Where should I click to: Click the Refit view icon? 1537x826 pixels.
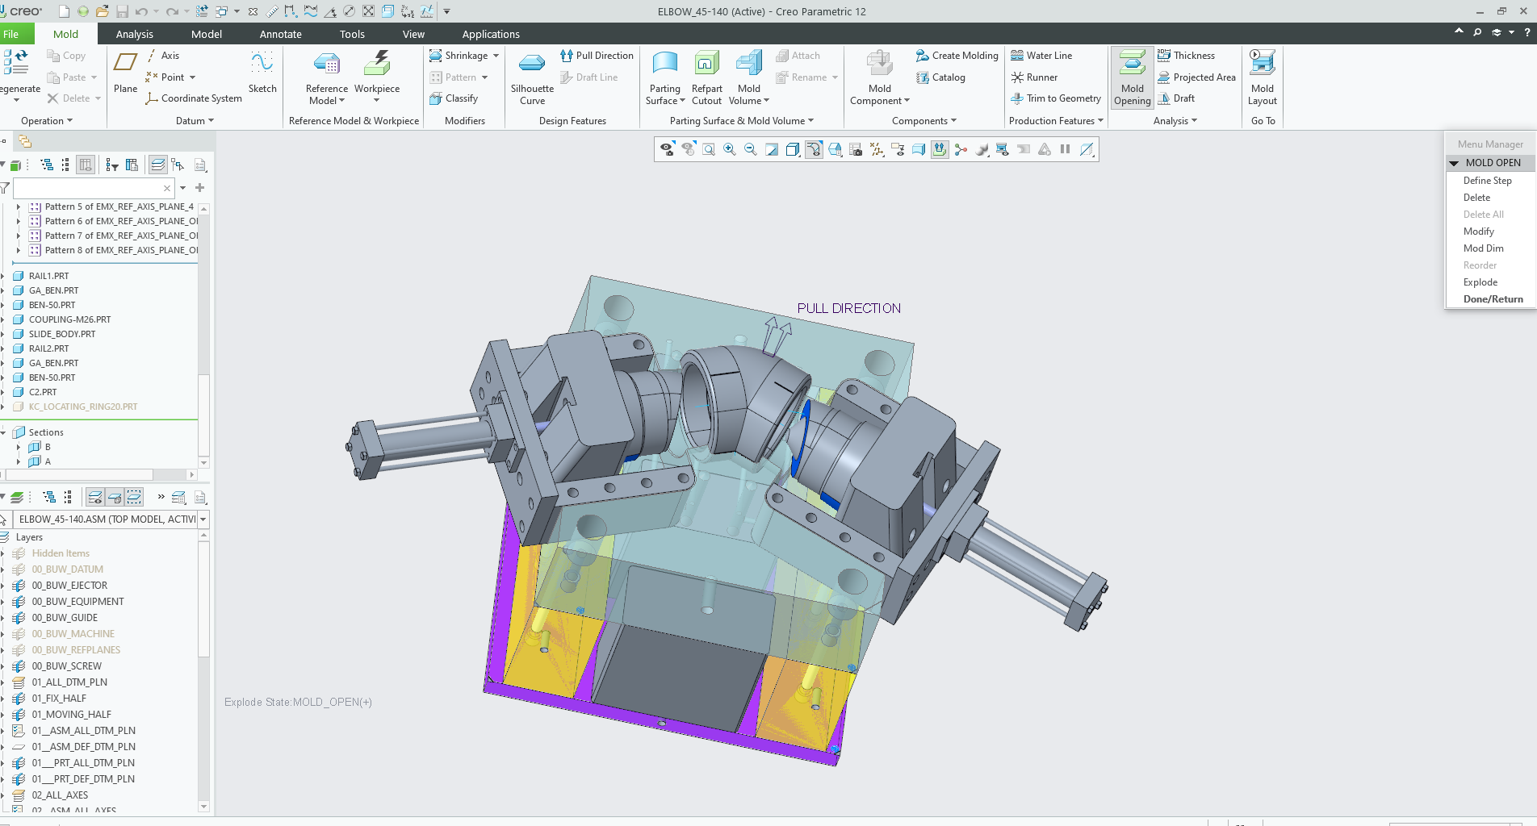point(709,149)
